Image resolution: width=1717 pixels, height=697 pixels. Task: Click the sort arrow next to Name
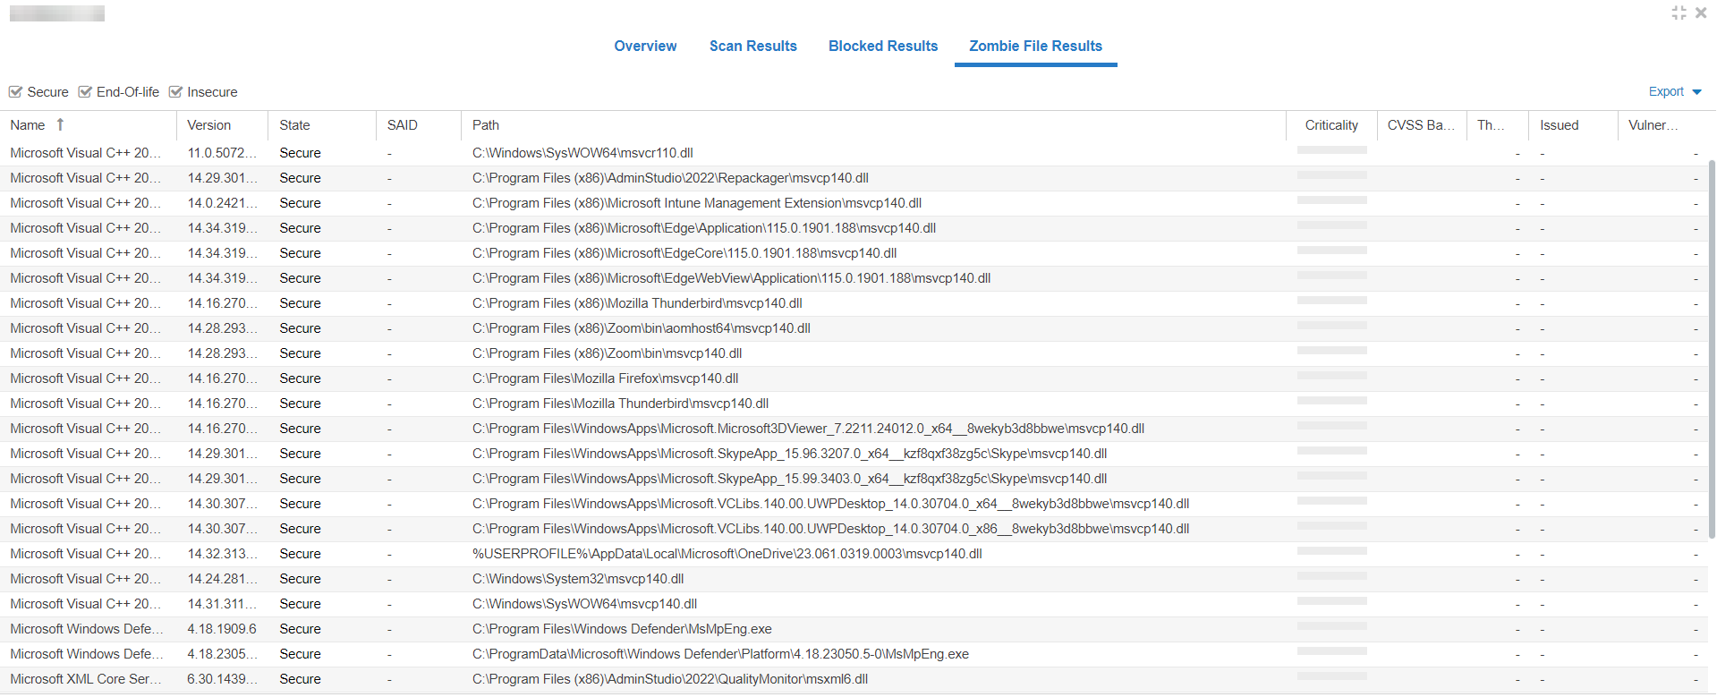tap(60, 125)
